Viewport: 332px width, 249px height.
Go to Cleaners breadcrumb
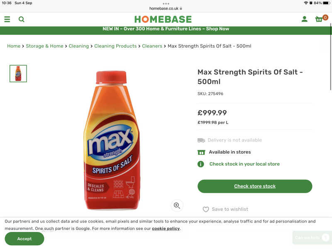(x=152, y=46)
